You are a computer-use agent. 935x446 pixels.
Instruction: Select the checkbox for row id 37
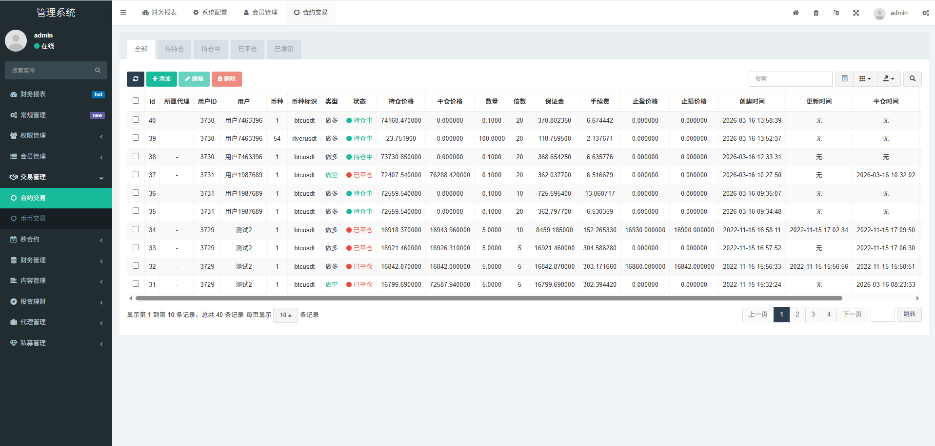pos(136,174)
